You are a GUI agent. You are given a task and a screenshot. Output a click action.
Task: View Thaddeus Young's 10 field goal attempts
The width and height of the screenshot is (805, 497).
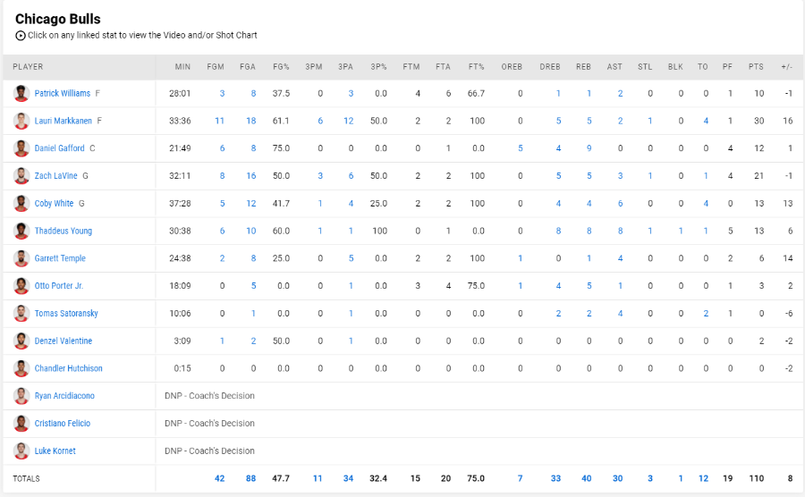[x=250, y=231]
